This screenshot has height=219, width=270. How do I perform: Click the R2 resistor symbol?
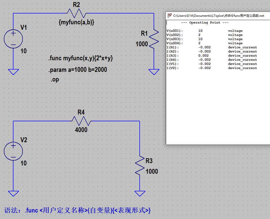pos(76,13)
